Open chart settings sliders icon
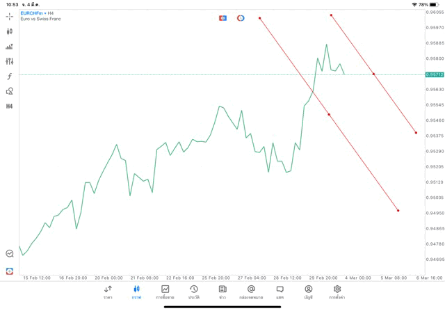Image resolution: width=445 pixels, height=311 pixels. pos(9,61)
